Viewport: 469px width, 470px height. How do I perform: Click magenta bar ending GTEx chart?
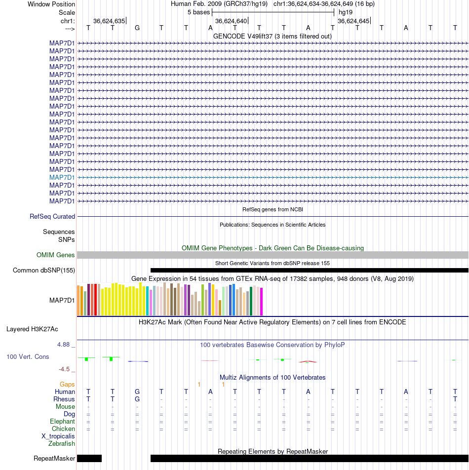pos(261,302)
